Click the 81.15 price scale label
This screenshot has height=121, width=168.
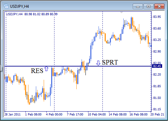point(157,109)
